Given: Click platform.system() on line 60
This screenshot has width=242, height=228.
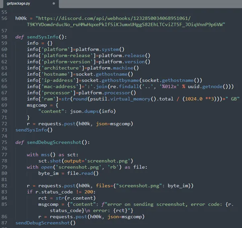Looking at the screenshot, I should coord(100,49).
